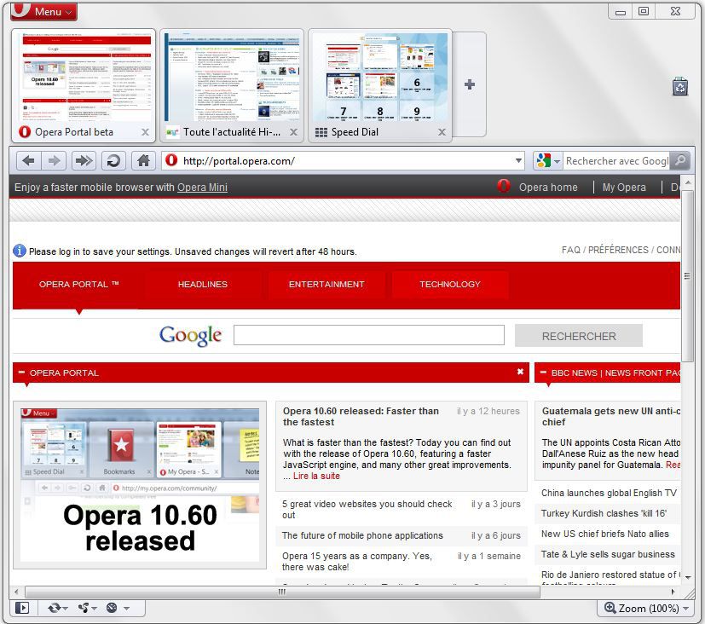Open the Opera 15 years article
The image size is (705, 624).
click(357, 562)
